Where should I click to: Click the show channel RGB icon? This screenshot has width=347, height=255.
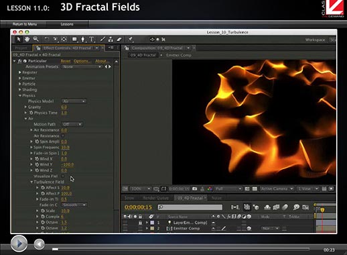(x=210, y=189)
